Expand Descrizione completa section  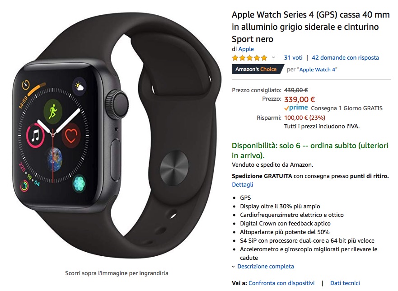(x=266, y=266)
